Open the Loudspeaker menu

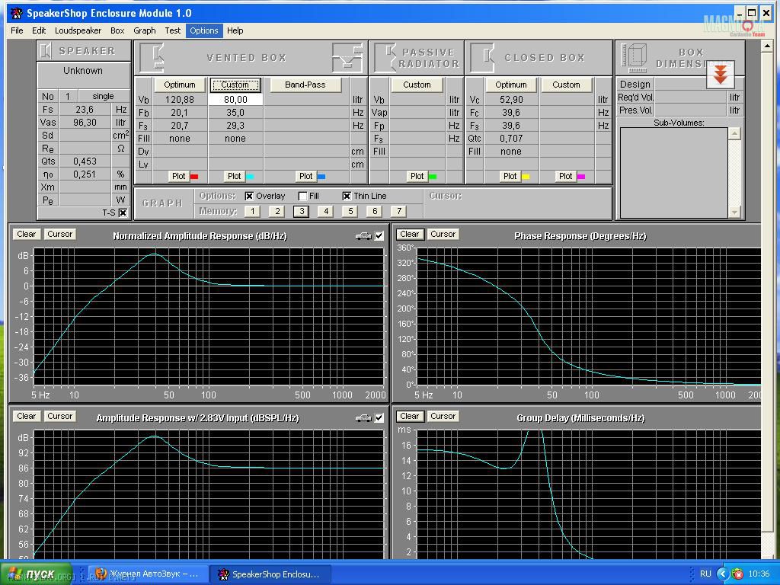78,30
